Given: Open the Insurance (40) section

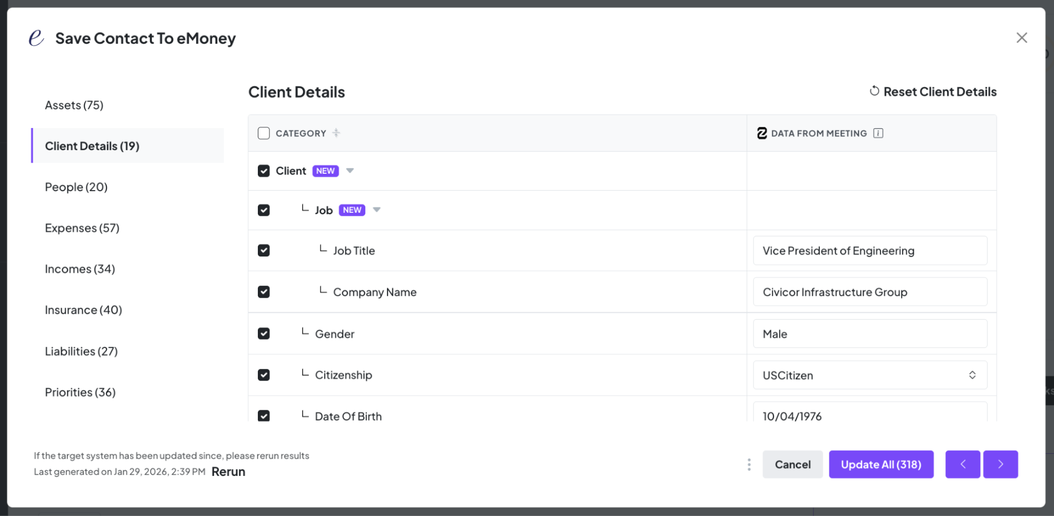Looking at the screenshot, I should coord(83,310).
